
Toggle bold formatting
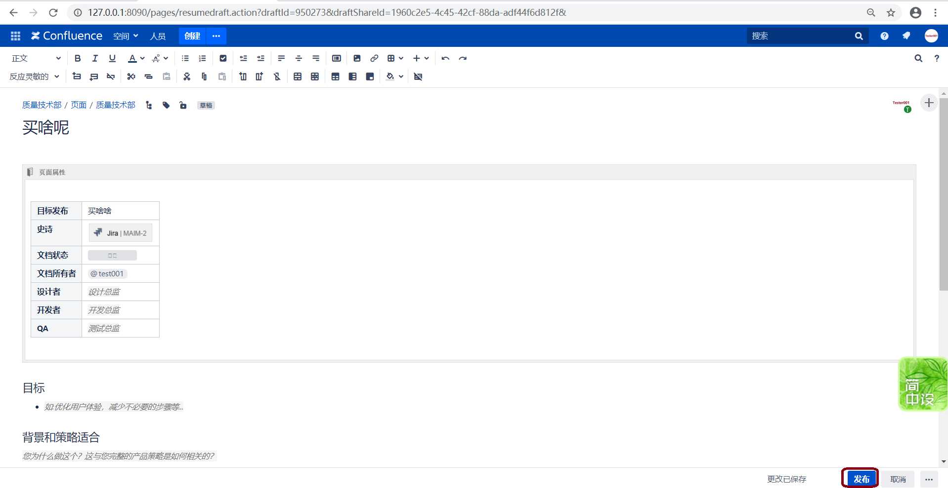[x=78, y=58]
